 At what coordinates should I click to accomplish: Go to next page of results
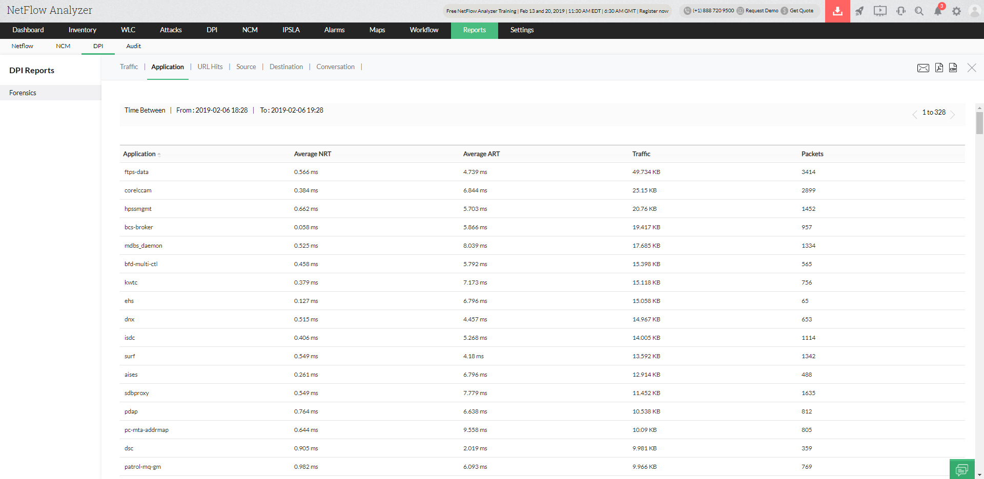[x=953, y=115]
